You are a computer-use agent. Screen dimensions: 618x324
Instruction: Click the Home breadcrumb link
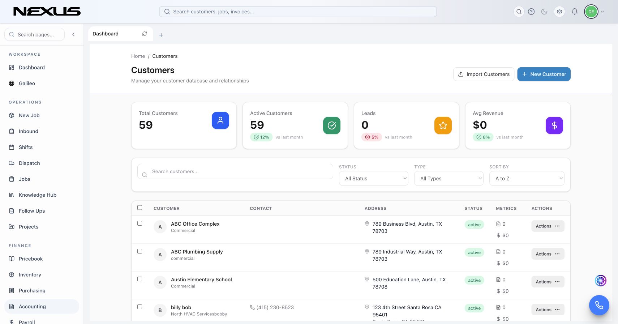pyautogui.click(x=138, y=56)
